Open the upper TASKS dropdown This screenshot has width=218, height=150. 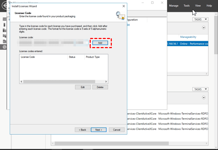[x=200, y=20]
